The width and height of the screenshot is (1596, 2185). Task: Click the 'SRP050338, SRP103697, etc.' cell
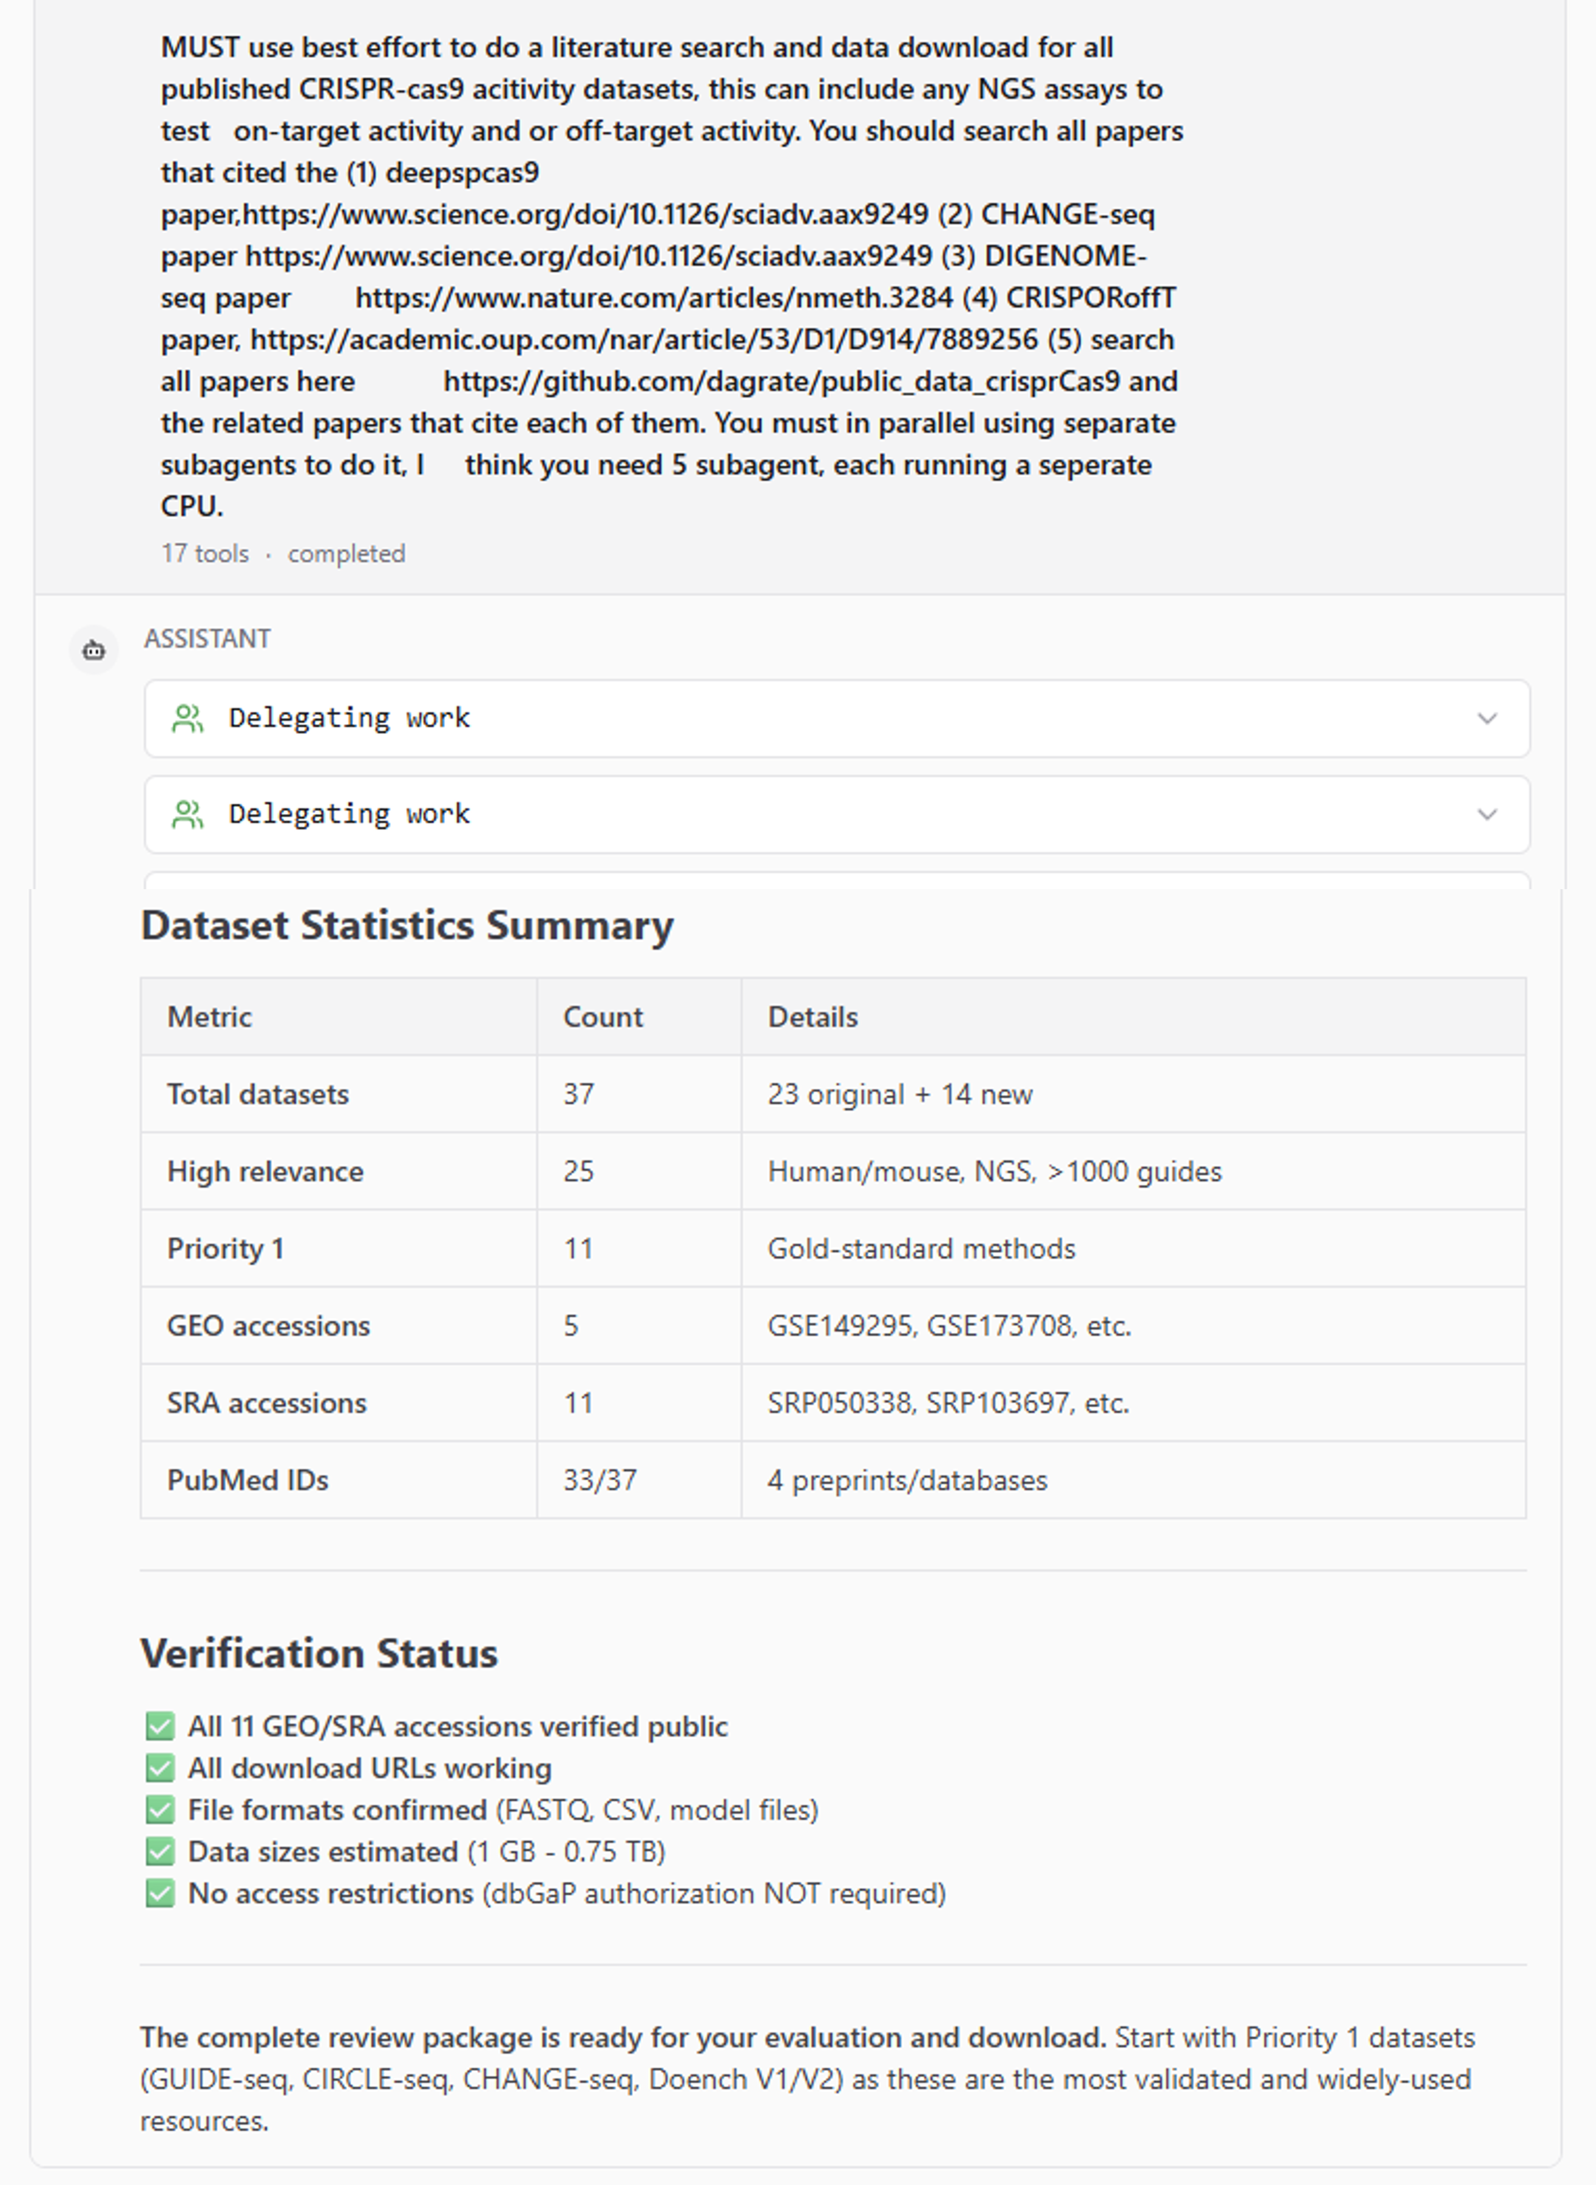1134,1403
